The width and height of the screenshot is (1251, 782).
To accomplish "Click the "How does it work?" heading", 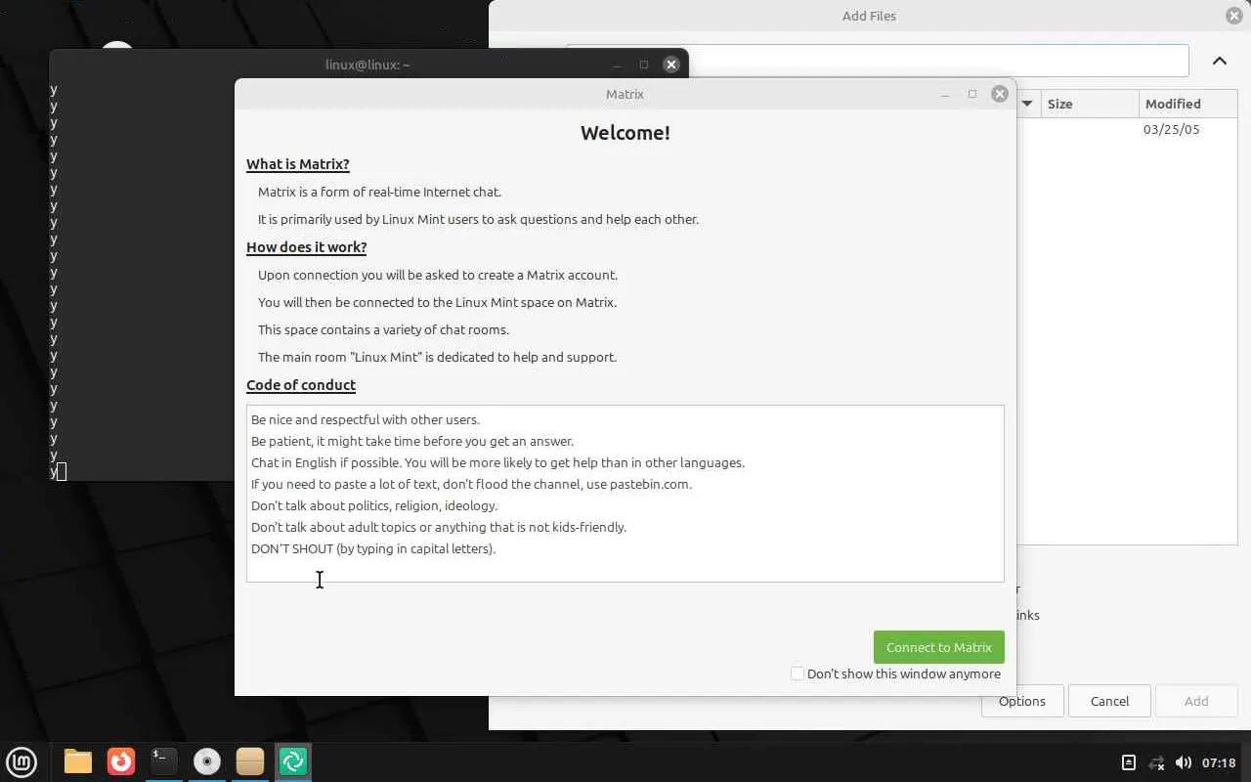I will pos(307,247).
